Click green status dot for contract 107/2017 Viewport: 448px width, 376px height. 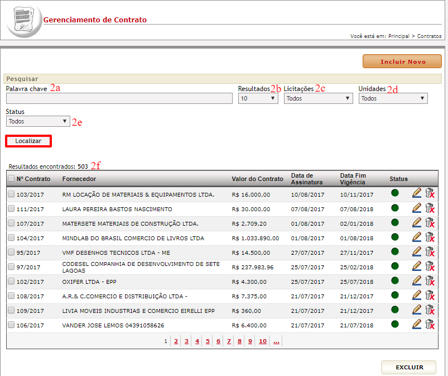tap(395, 222)
